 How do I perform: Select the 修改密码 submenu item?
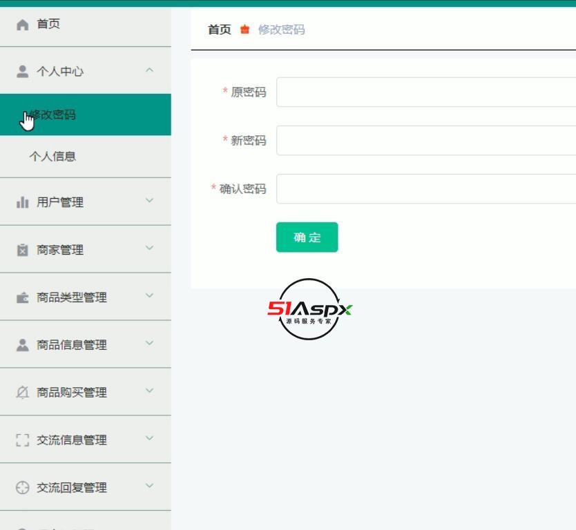85,115
